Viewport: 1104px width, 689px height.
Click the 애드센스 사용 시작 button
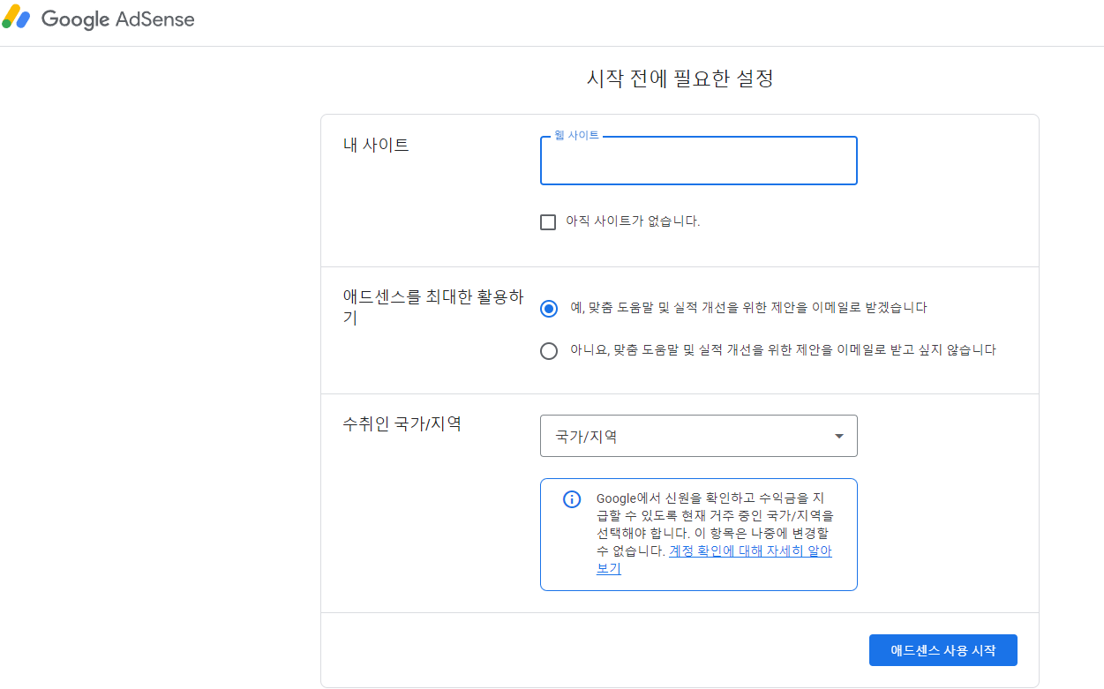click(943, 650)
